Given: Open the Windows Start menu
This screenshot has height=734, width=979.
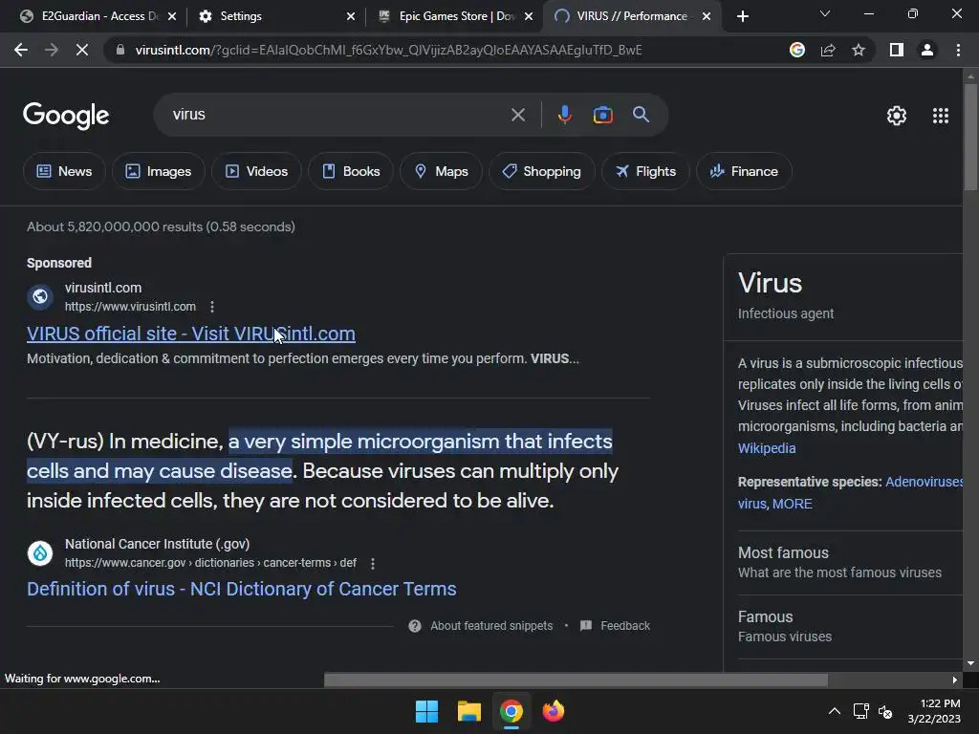Looking at the screenshot, I should (x=427, y=711).
